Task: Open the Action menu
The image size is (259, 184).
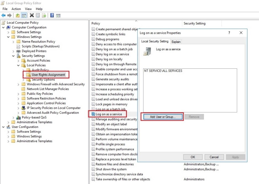Action: pos(16,9)
